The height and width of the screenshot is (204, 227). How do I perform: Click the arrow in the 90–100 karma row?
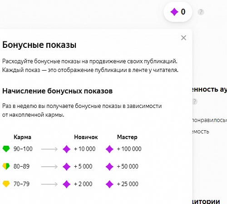click(49, 149)
